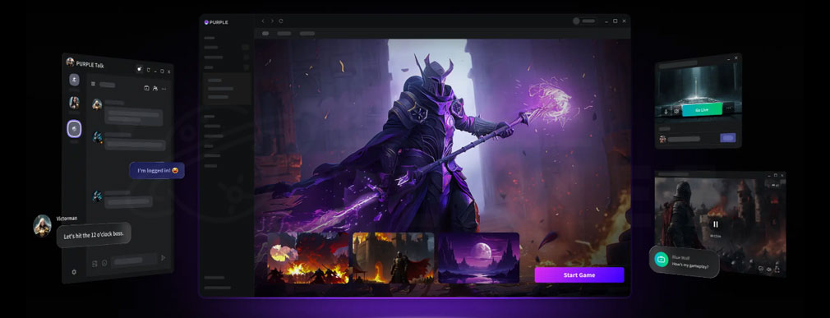Open the top profile icon in PURPLE Talk sidebar
This screenshot has width=830, height=318.
point(74,80)
